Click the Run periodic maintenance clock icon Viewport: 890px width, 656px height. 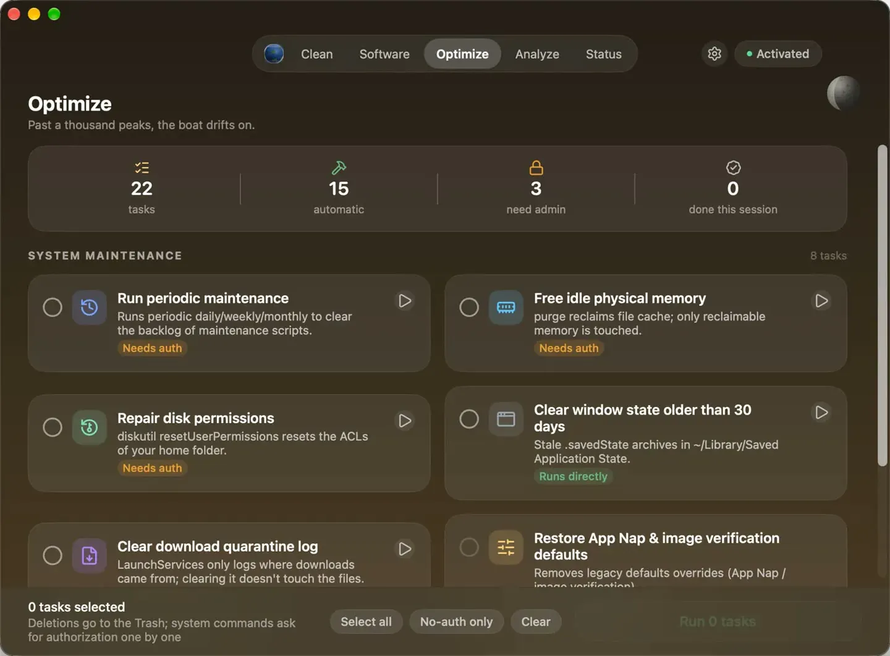90,307
